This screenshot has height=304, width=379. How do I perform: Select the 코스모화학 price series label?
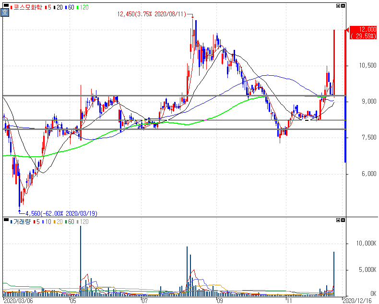26,8
